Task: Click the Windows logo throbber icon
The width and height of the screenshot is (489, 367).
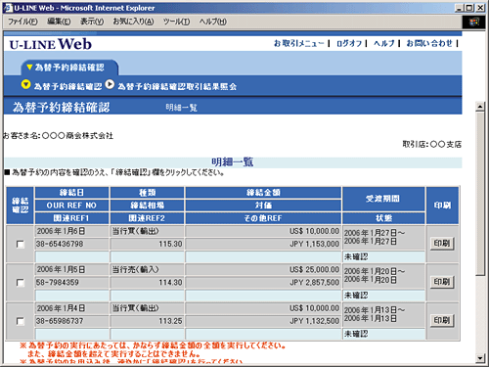Action: point(474,23)
